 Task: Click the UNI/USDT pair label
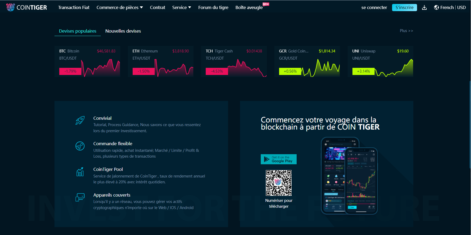coord(361,58)
